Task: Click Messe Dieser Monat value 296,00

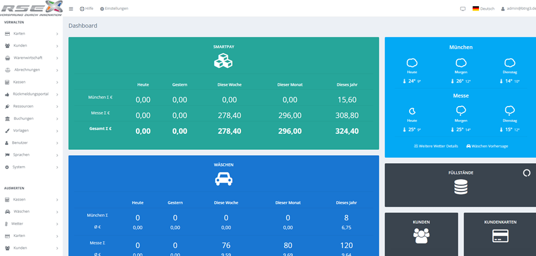Action: [x=290, y=115]
